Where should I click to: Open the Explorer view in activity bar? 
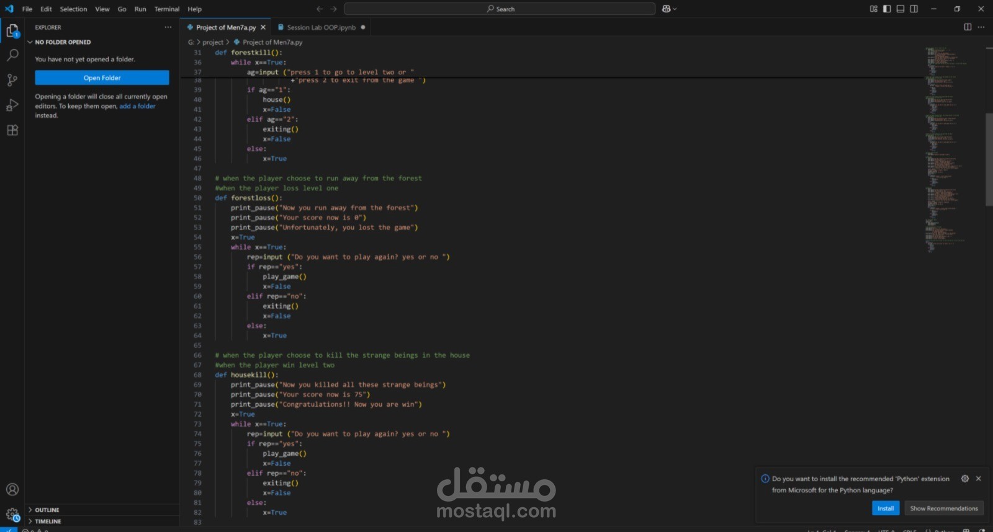click(x=12, y=30)
